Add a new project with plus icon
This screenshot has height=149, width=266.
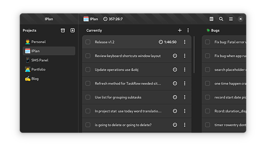pos(73,30)
